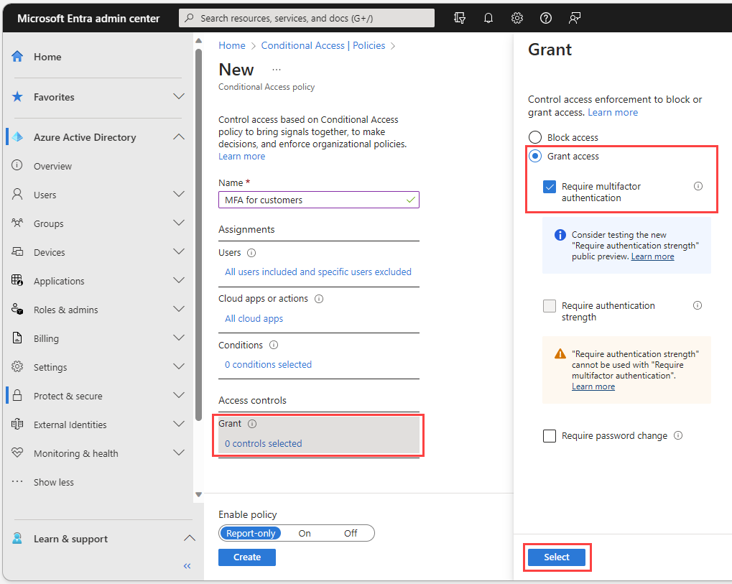Screen dimensions: 732x584
Task: Open Overview in the sidebar
Action: (x=52, y=166)
